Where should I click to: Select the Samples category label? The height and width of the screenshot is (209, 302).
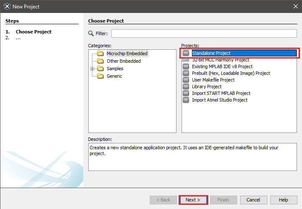115,69
